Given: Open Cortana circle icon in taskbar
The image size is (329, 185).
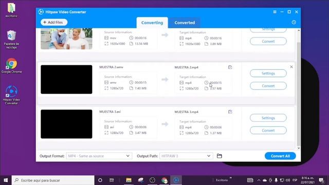Looking at the screenshot, I should coord(100,180).
